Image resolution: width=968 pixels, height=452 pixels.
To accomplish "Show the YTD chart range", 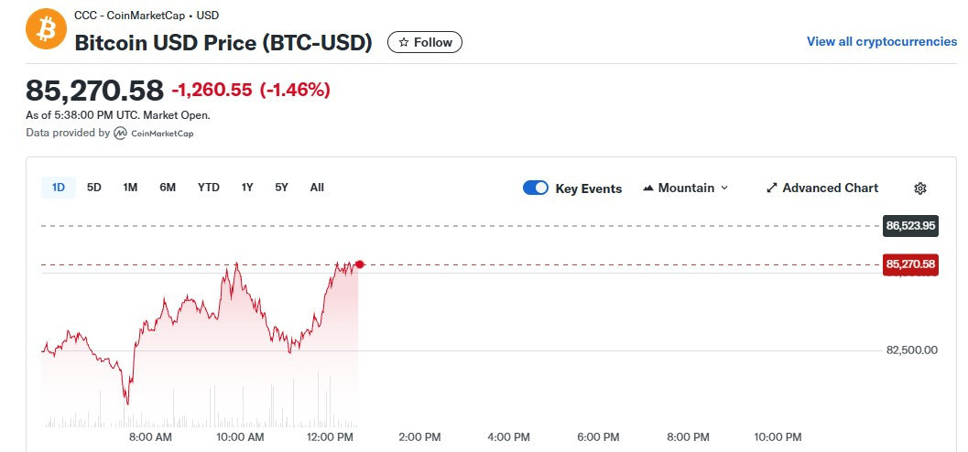I will [209, 188].
